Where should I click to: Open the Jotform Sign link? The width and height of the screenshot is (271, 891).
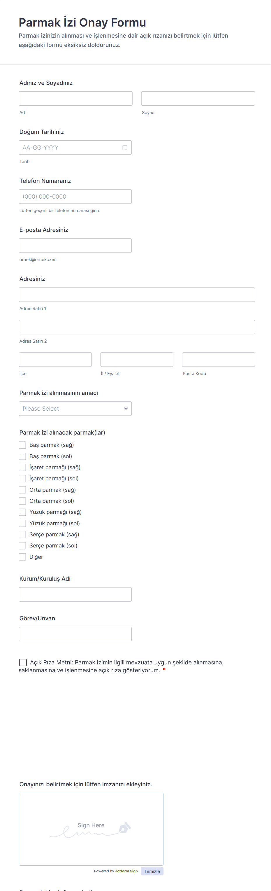click(126, 871)
